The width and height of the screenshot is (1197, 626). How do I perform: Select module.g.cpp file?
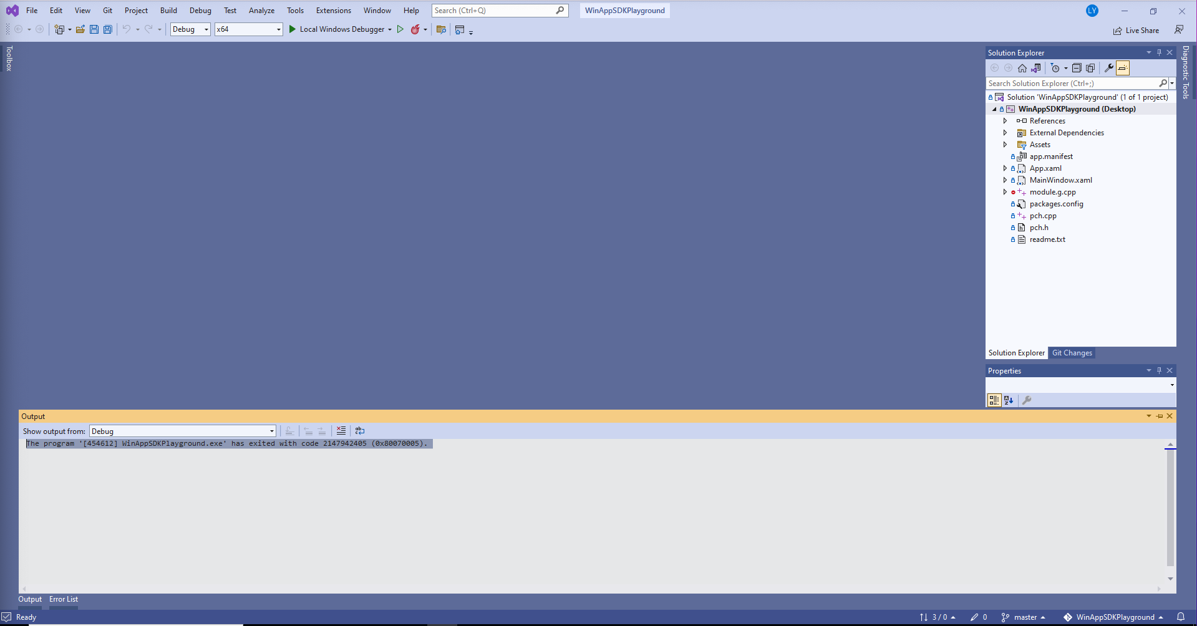pyautogui.click(x=1052, y=192)
